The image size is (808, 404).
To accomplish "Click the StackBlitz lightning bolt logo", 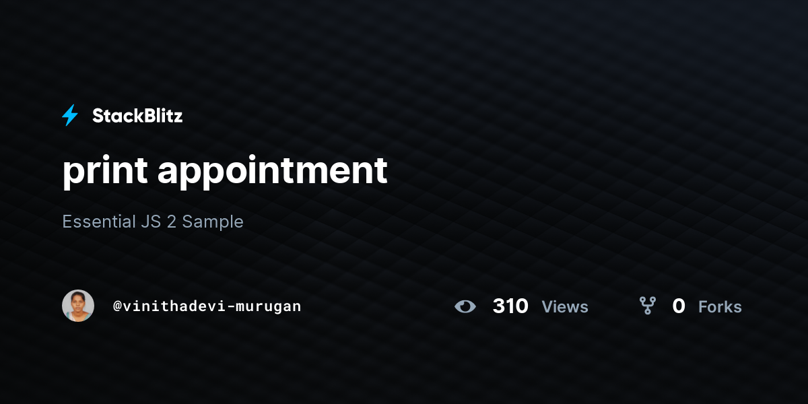I will click(x=70, y=116).
